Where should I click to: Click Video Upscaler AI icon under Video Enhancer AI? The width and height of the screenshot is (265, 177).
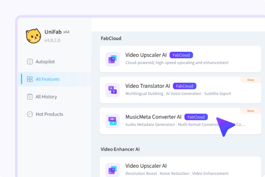tap(113, 170)
